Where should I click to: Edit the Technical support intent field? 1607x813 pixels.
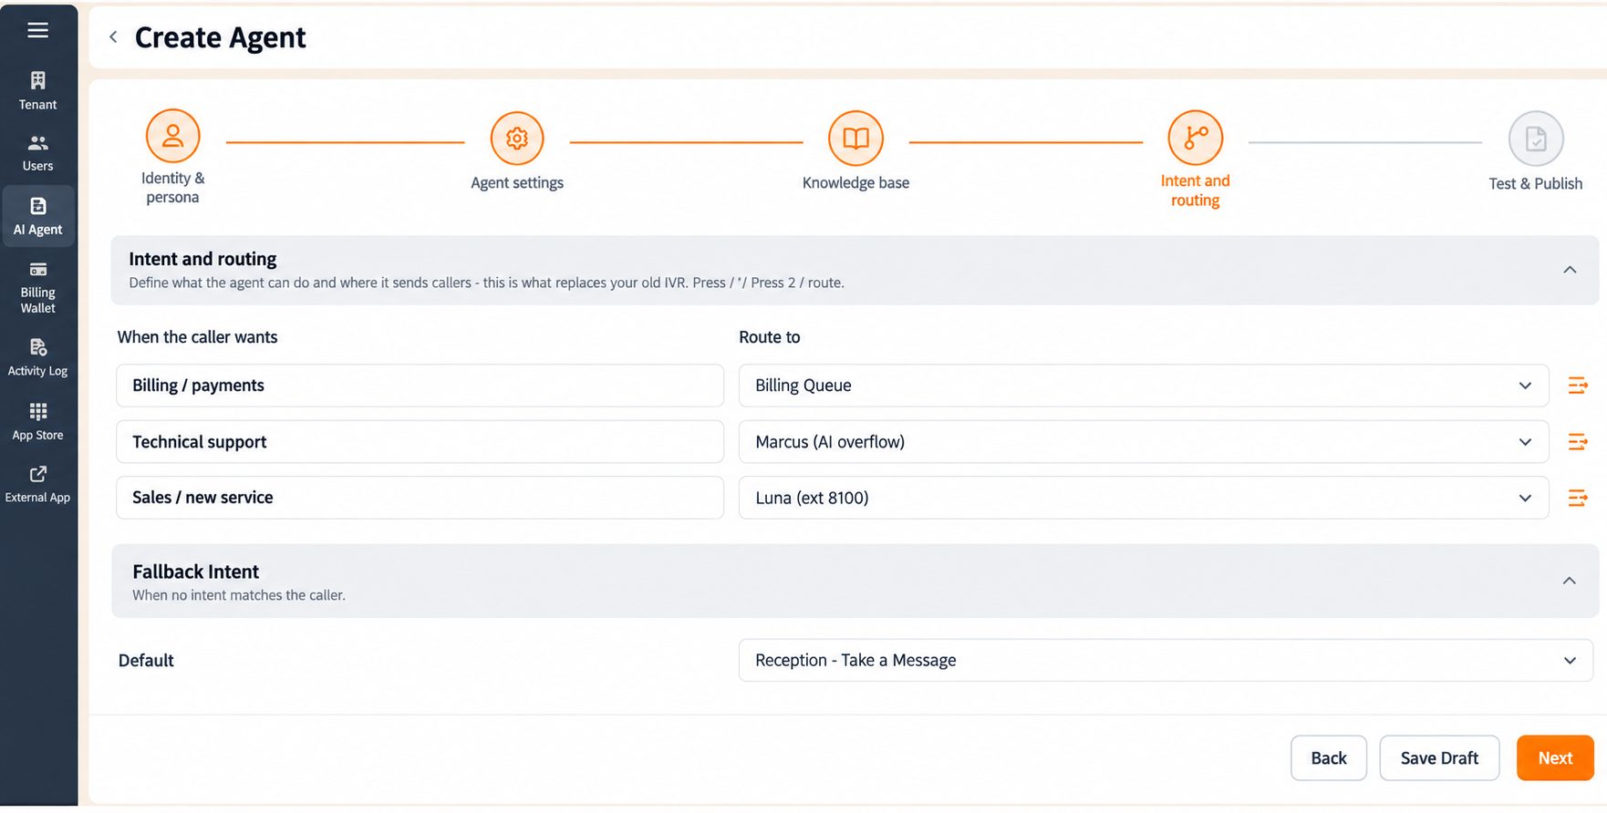click(420, 442)
